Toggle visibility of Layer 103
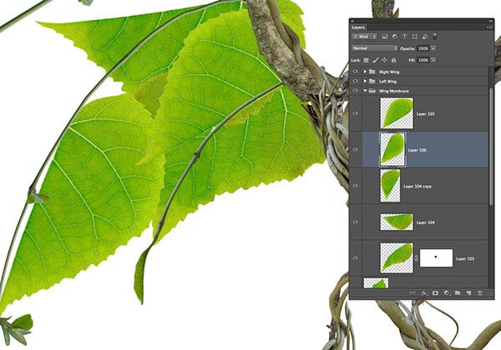The image size is (501, 350). (356, 258)
